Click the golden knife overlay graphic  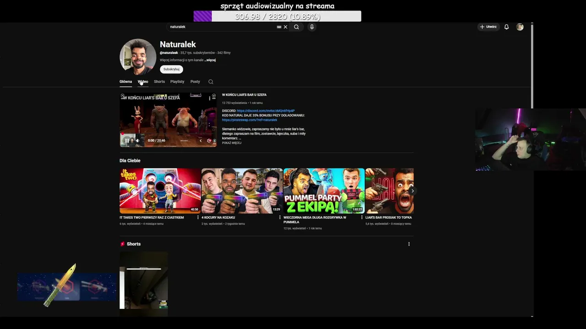click(60, 285)
